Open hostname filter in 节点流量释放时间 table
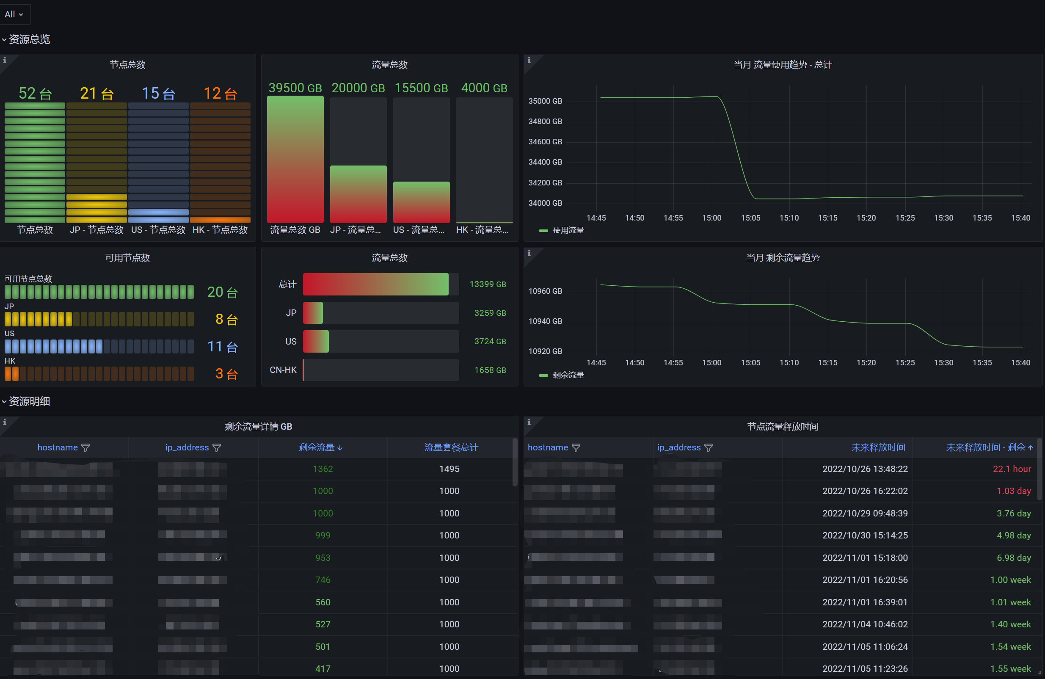The image size is (1045, 679). pos(576,447)
